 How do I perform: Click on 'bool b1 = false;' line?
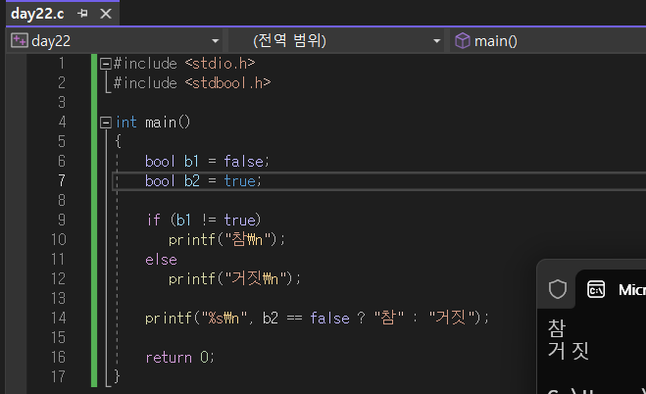(207, 161)
